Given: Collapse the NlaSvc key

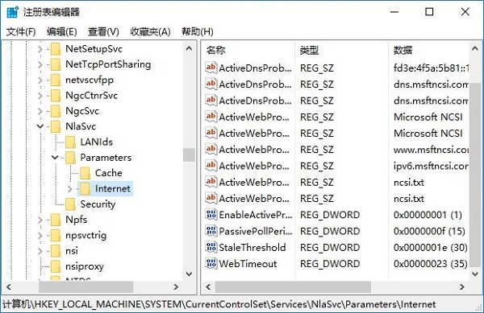Looking at the screenshot, I should click(x=40, y=126).
